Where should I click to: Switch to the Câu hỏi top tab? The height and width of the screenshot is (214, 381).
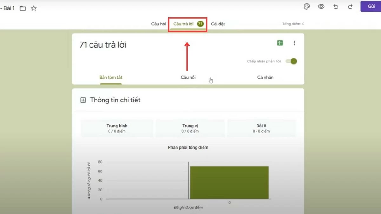tap(158, 23)
